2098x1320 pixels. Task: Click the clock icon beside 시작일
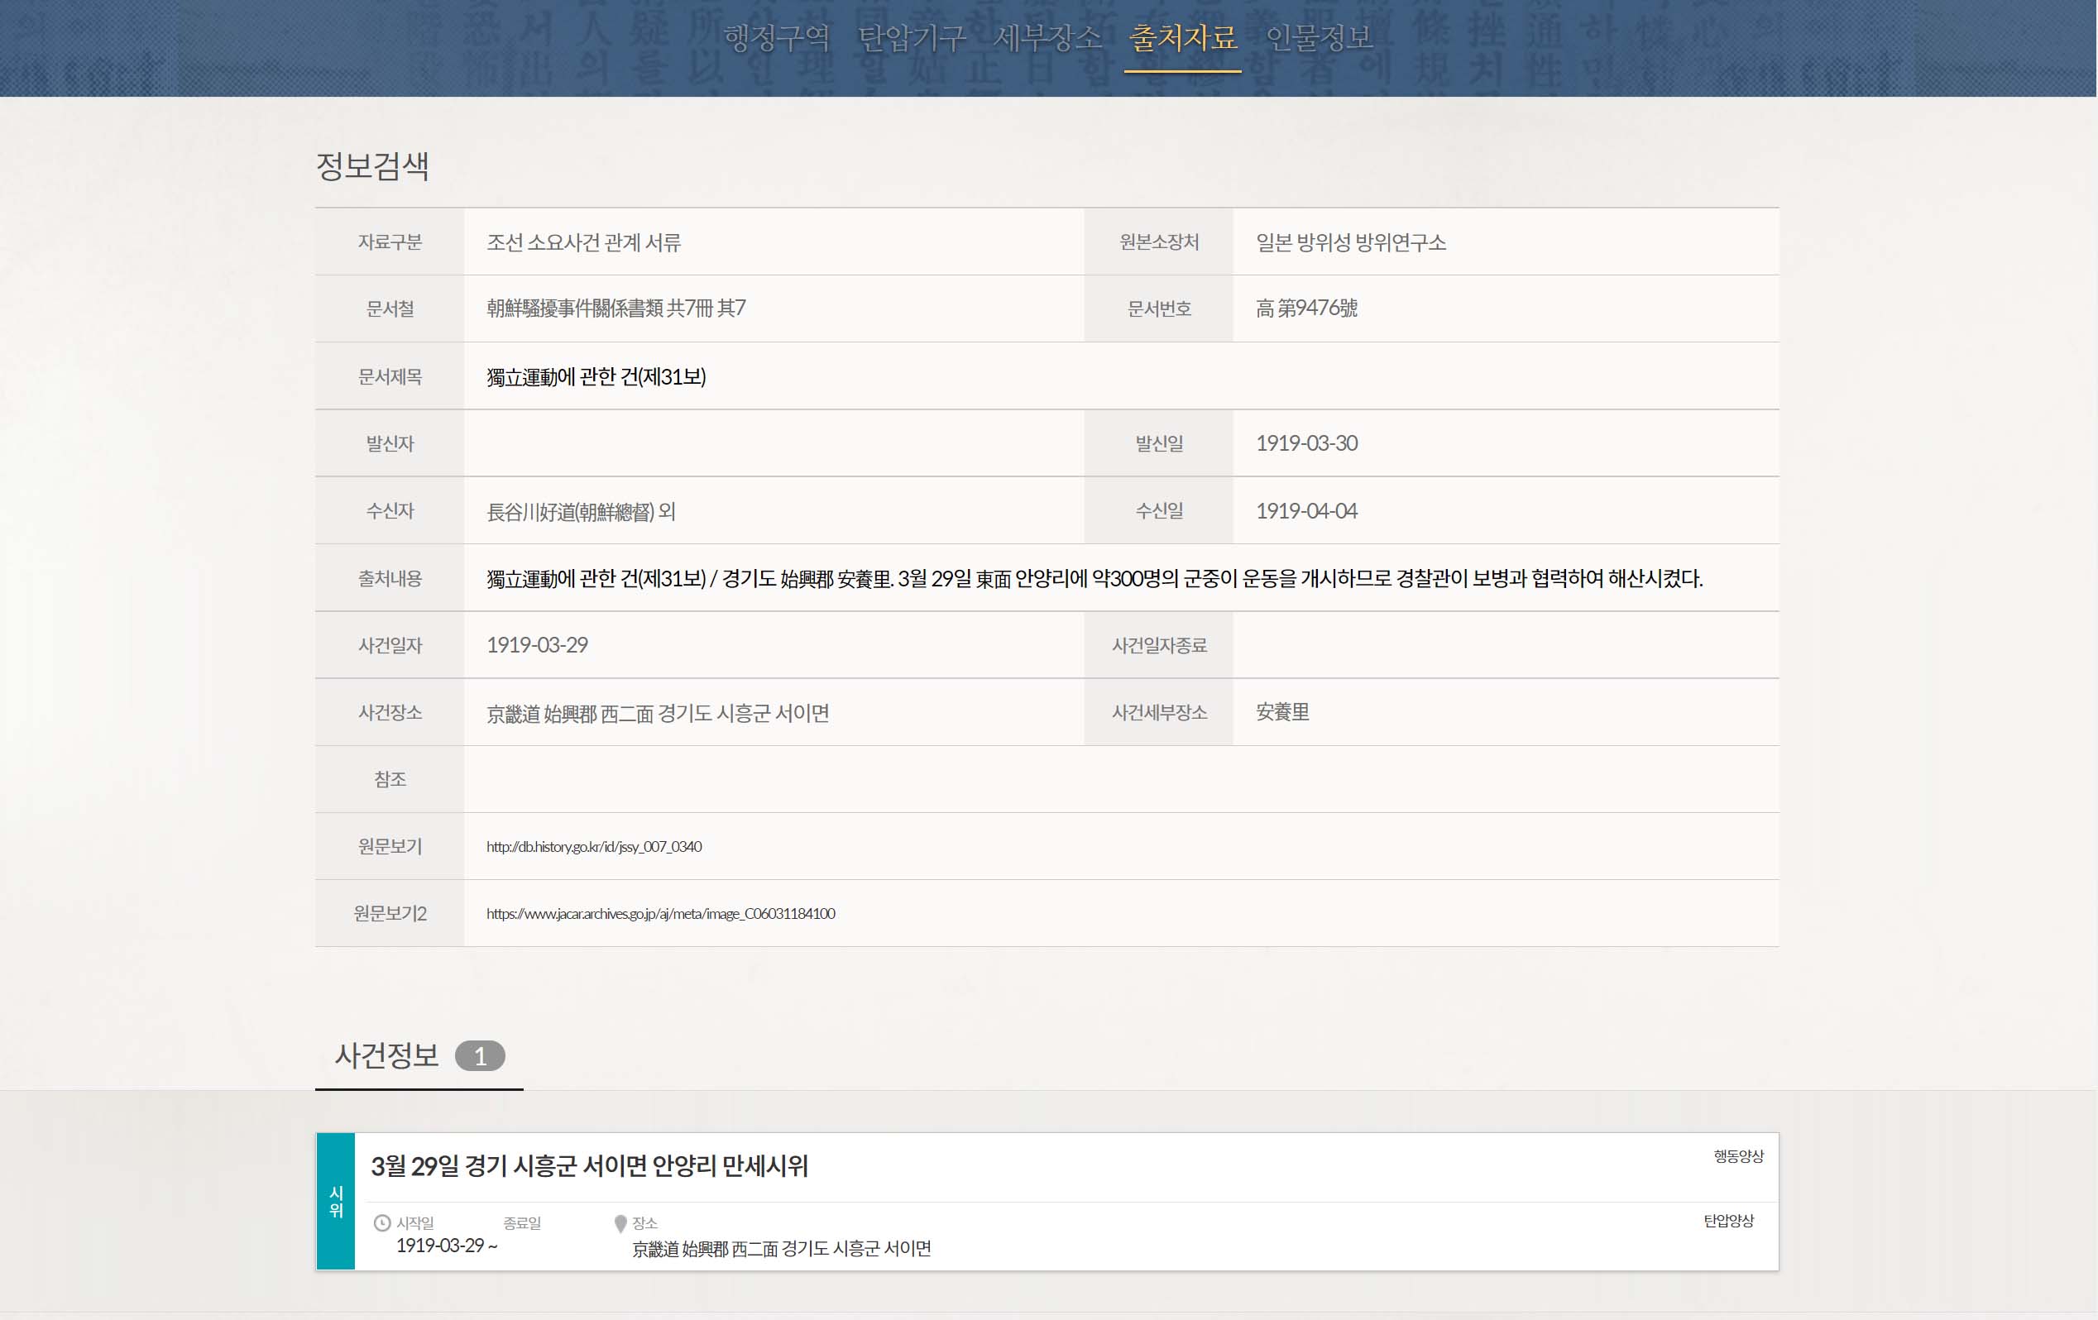pyautogui.click(x=381, y=1222)
